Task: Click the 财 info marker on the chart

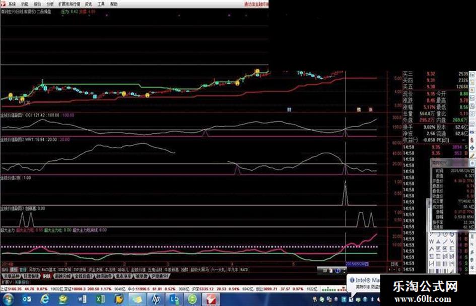Action: tap(289, 110)
